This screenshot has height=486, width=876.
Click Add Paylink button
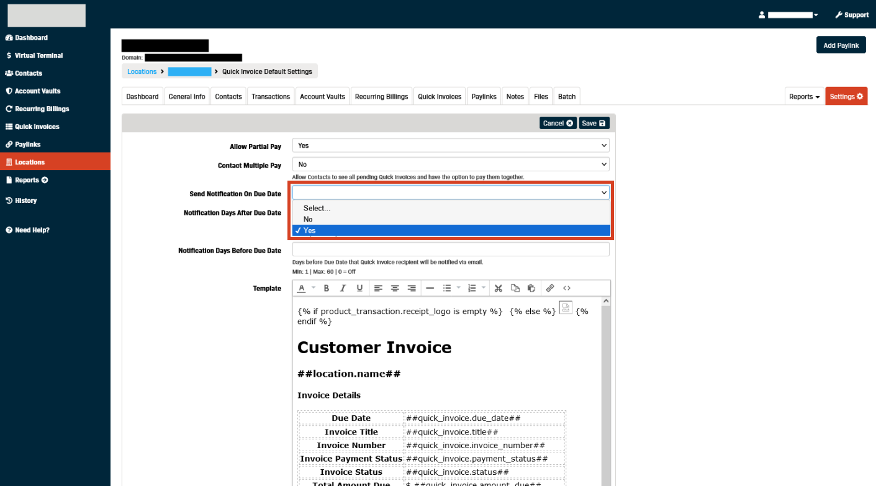point(841,45)
